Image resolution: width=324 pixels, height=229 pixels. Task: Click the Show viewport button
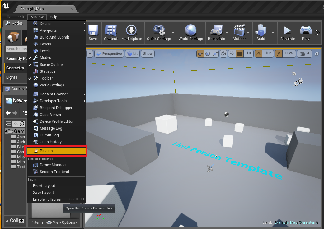click(148, 54)
